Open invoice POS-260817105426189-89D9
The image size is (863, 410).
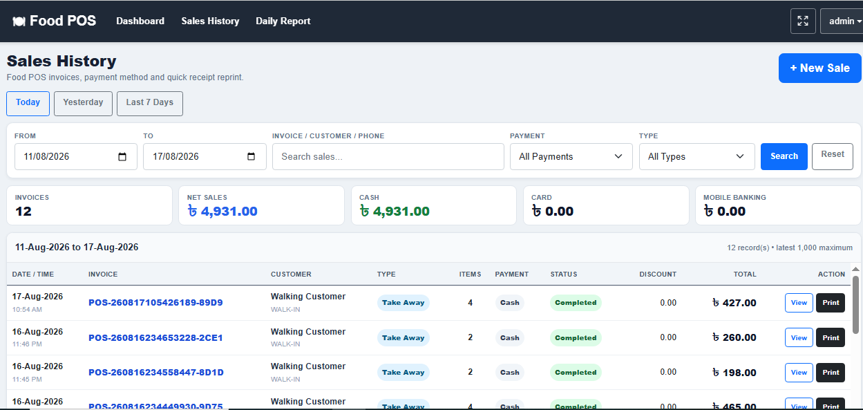155,303
